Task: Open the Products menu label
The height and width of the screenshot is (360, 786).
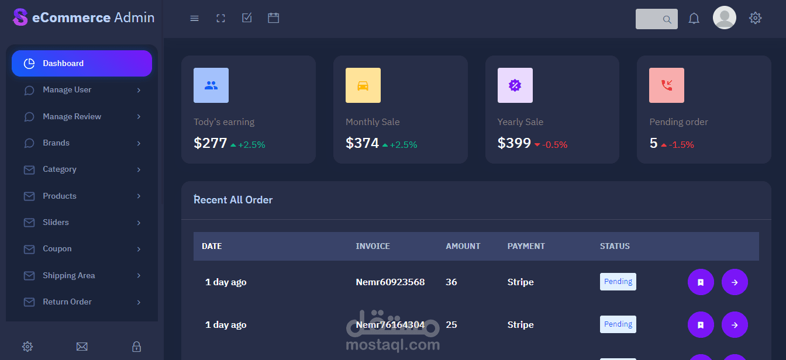Action: tap(60, 196)
